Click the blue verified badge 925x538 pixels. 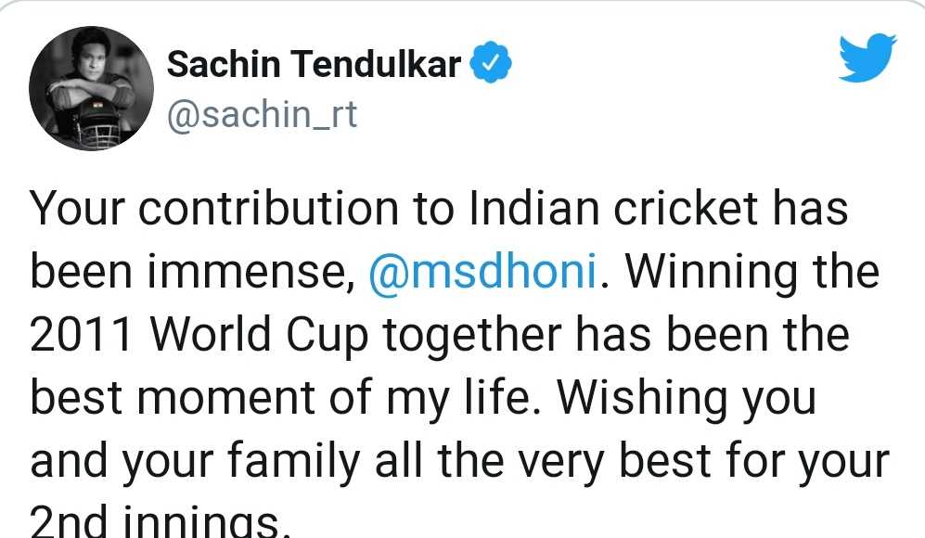coord(490,62)
